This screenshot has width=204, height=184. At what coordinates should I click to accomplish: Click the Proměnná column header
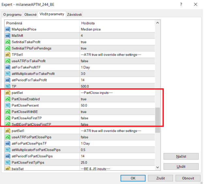[42, 23]
